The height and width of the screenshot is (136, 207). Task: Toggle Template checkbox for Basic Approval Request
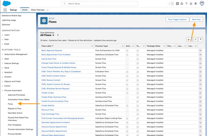pyautogui.click(x=138, y=50)
